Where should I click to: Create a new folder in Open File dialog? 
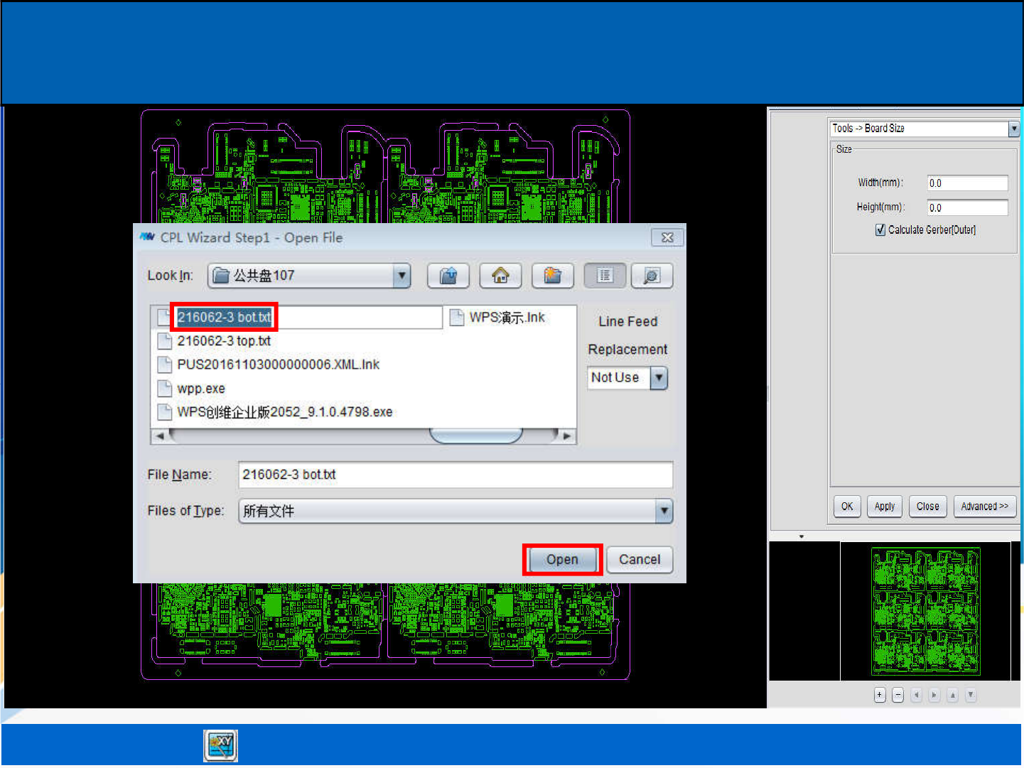pos(553,276)
